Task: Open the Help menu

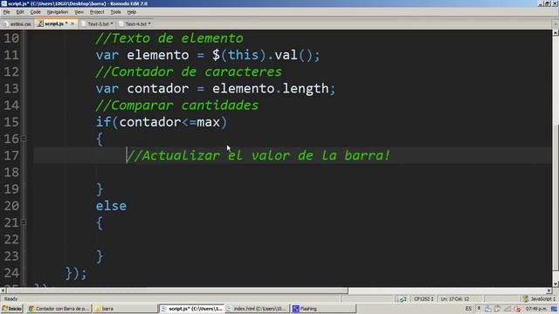Action: [132, 12]
